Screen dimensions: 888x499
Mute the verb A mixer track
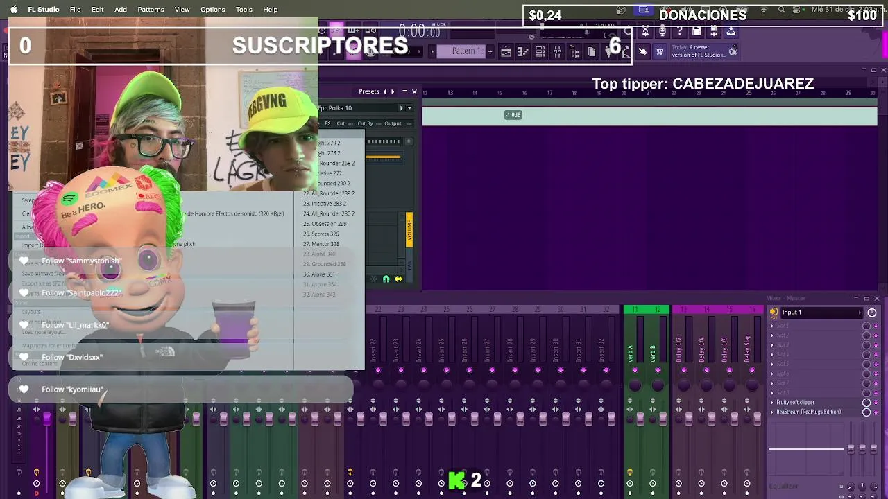[635, 370]
